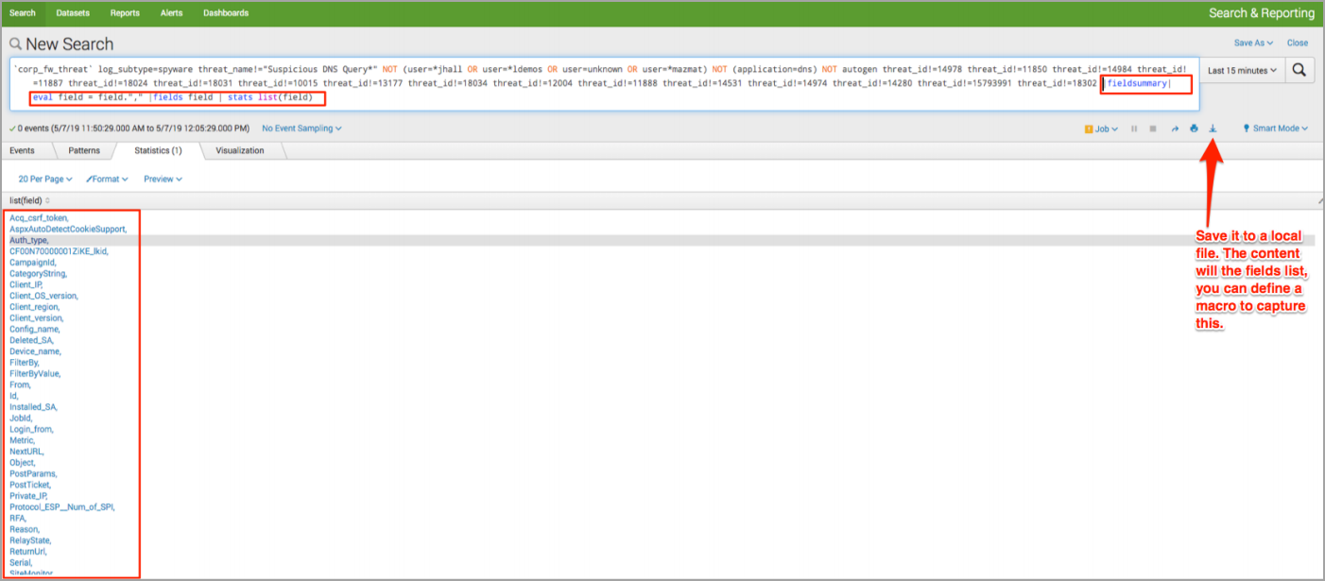Click the edit pencil icon at table right
The height and width of the screenshot is (581, 1325).
1319,201
